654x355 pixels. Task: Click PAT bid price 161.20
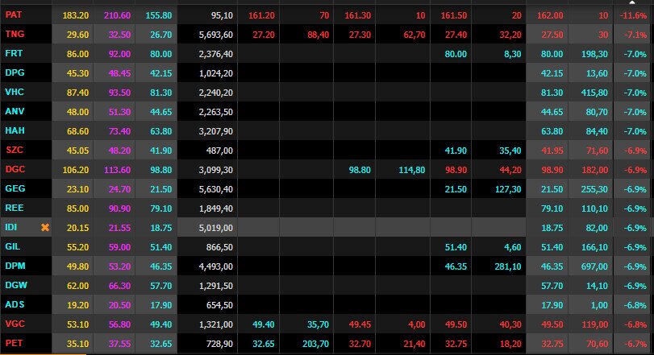click(261, 15)
